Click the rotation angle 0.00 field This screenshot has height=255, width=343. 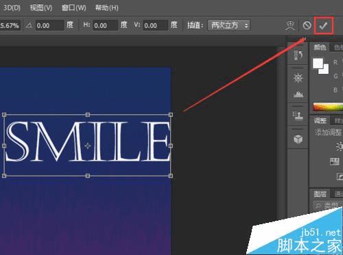tap(49, 25)
